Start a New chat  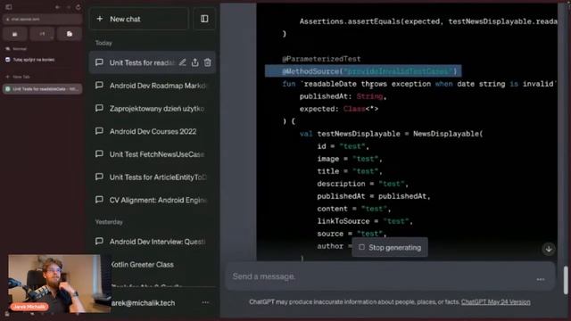(139, 19)
